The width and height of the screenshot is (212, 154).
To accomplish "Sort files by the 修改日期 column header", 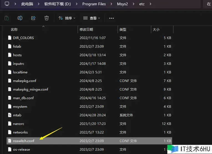I will (x=86, y=29).
